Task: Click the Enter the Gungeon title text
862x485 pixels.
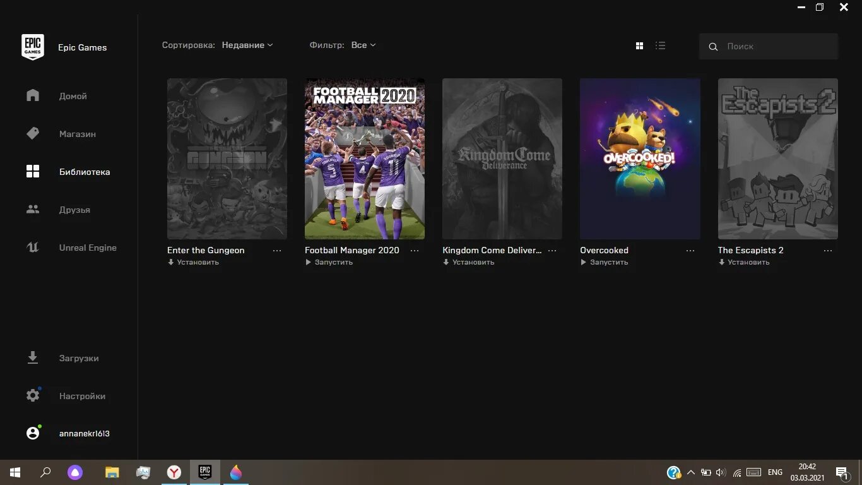Action: pyautogui.click(x=206, y=250)
